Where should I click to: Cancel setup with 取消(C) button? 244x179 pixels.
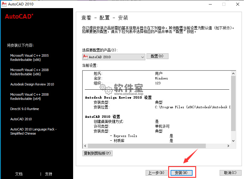tap(230, 173)
